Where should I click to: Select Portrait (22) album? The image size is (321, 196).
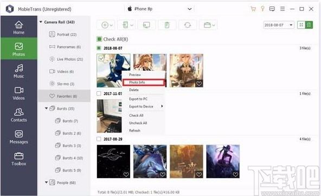[x=65, y=34]
